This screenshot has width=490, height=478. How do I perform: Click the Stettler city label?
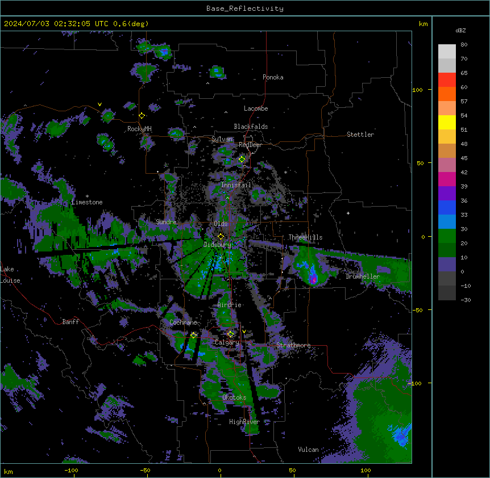pos(360,135)
